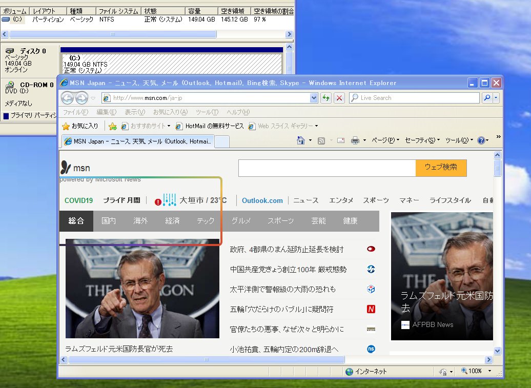
Task: Click the rain weather icon for 大垣市
Action: point(169,200)
